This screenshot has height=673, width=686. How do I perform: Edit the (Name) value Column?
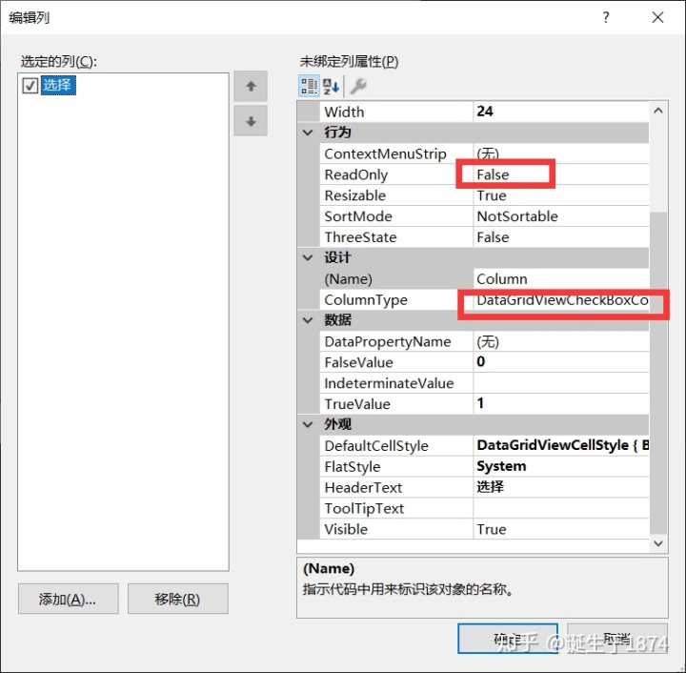point(561,278)
